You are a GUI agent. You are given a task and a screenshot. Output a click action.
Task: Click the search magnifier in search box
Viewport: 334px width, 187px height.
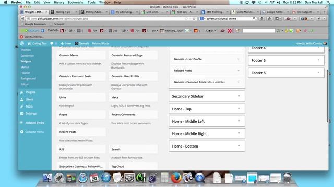coord(254,19)
